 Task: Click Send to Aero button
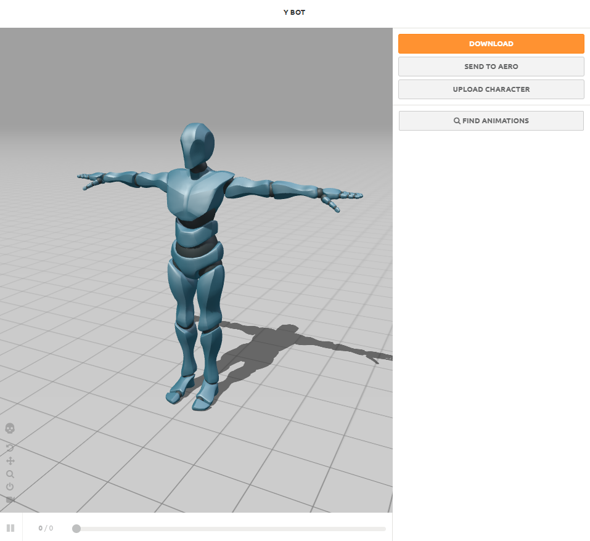click(x=491, y=67)
